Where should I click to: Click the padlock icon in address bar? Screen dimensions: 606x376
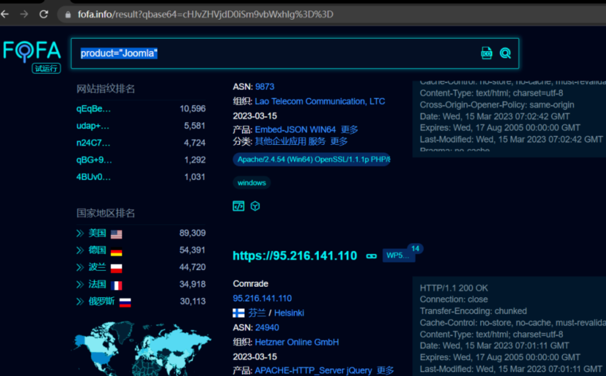(x=68, y=15)
